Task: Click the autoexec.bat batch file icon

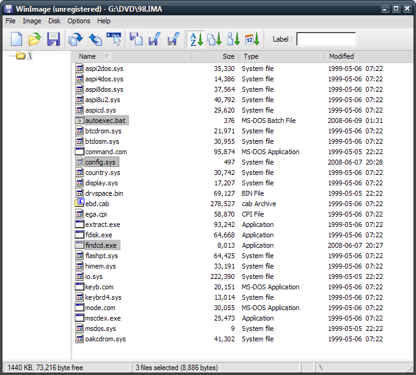Action: (80, 120)
